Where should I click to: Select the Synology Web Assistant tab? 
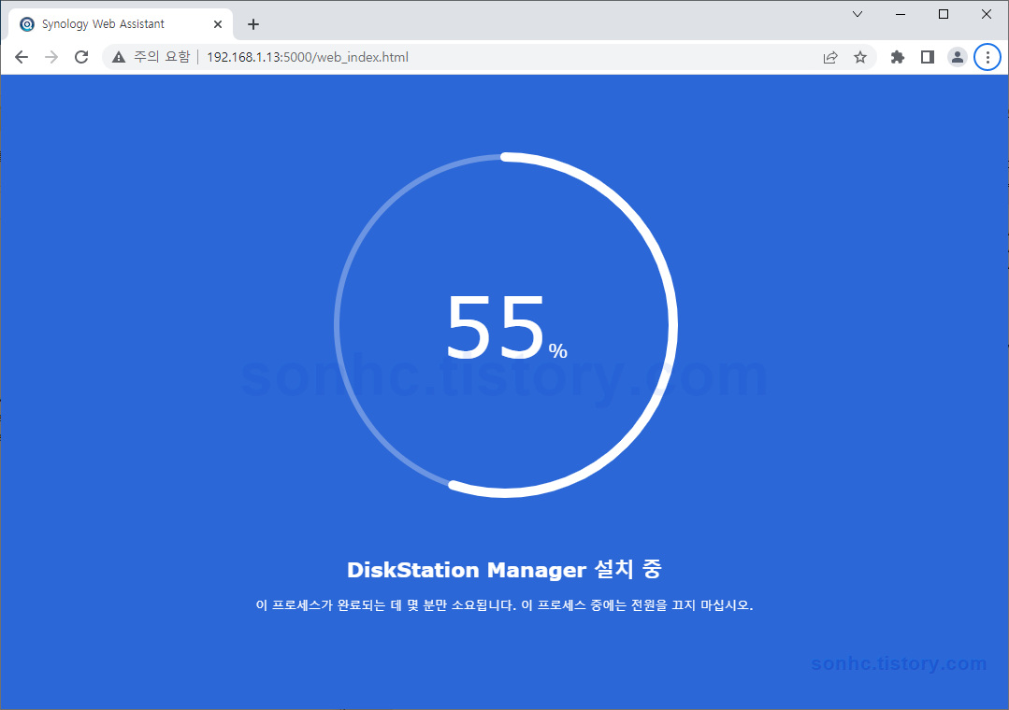click(121, 24)
